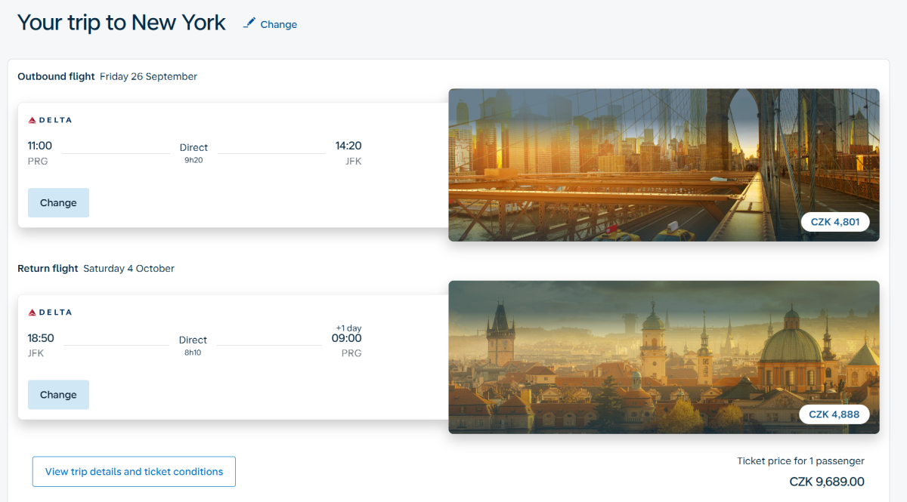907x502 pixels.
Task: Change the return JFK to PRG flight
Action: 58,395
